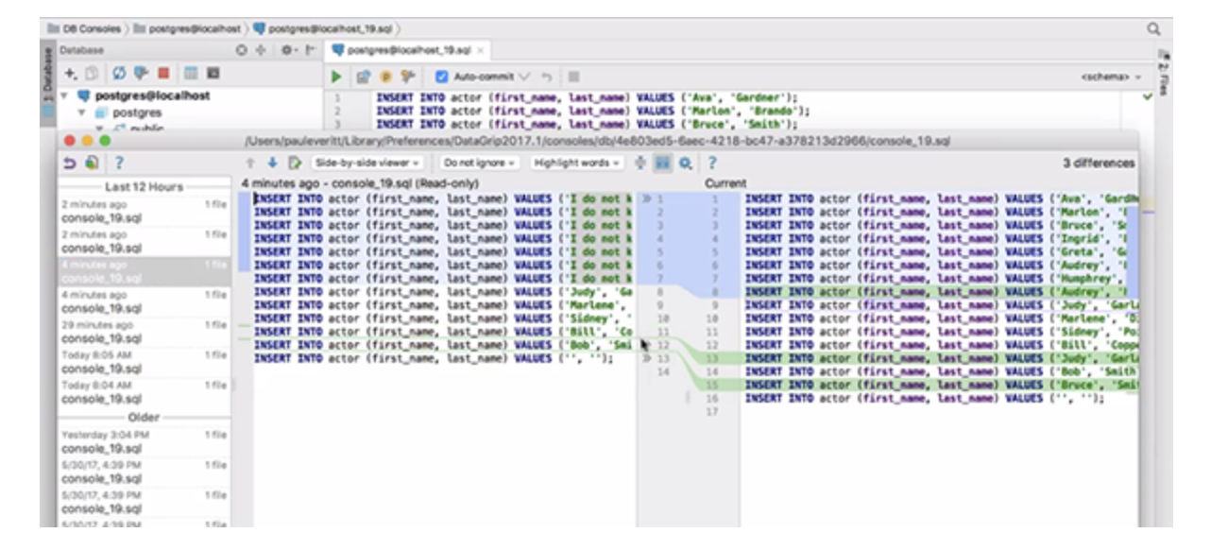Select the 29 minutes ago revision
This screenshot has width=1211, height=550.
(145, 332)
